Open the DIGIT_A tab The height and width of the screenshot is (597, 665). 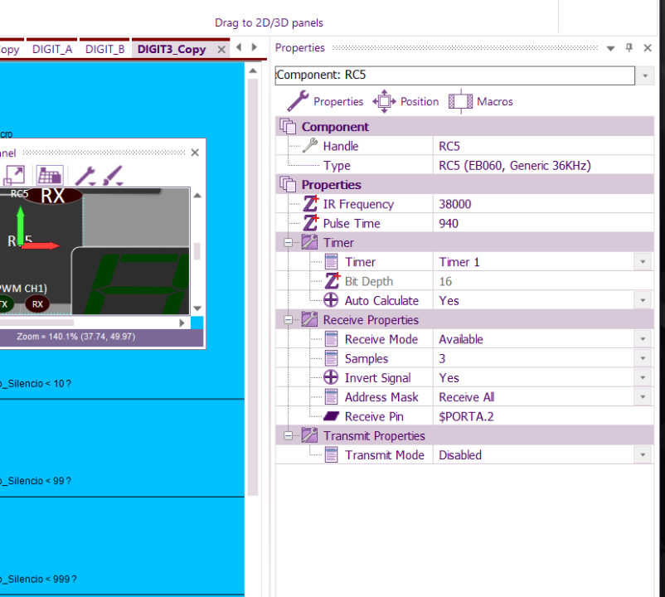[x=52, y=49]
